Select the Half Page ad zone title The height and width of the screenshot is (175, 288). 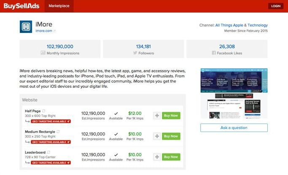[33, 111]
